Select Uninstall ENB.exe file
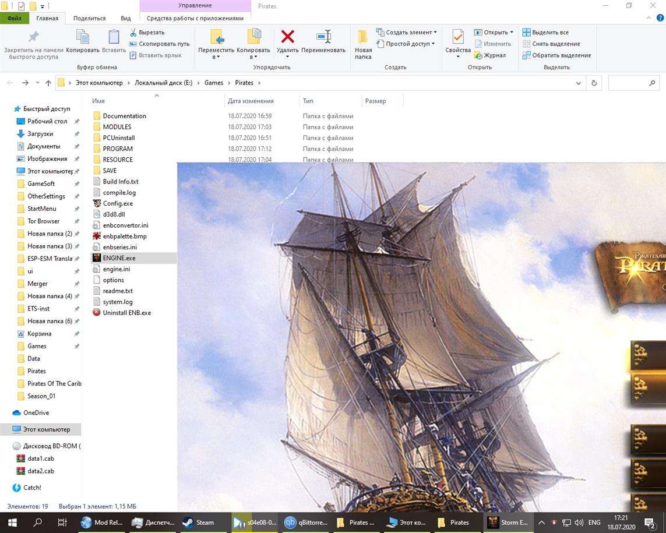 (126, 313)
